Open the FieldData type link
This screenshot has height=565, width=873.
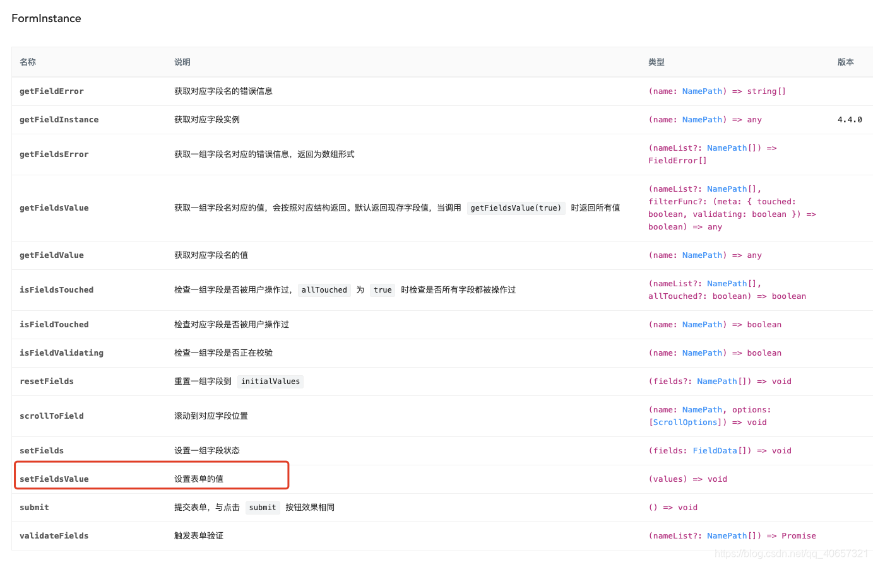(x=715, y=451)
